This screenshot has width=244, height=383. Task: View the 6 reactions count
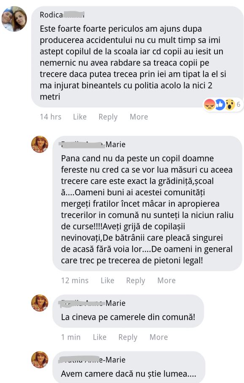pos(239,105)
